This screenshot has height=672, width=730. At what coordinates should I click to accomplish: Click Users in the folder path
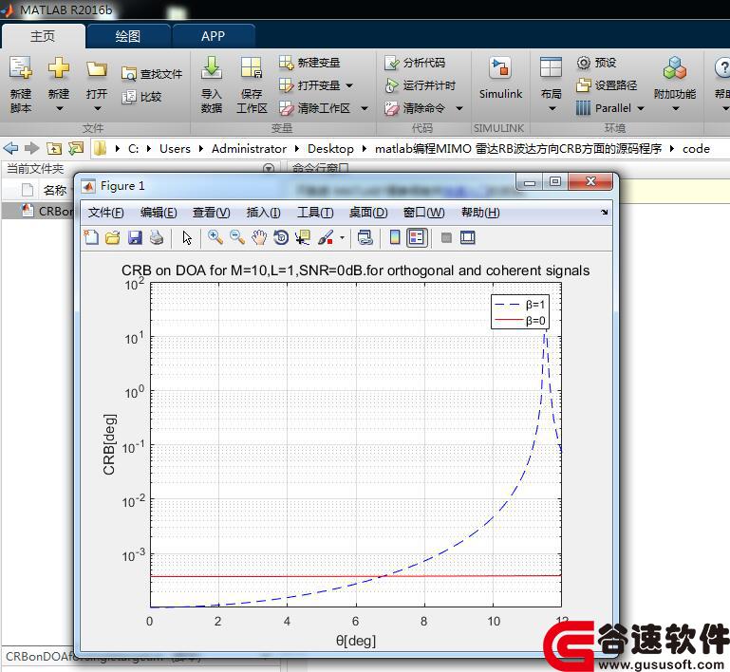pyautogui.click(x=175, y=148)
